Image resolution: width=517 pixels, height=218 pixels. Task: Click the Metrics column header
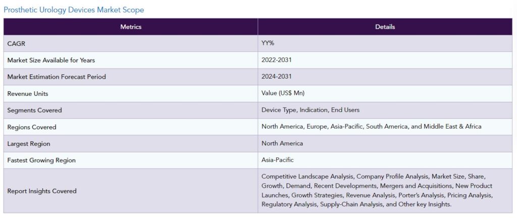(131, 27)
